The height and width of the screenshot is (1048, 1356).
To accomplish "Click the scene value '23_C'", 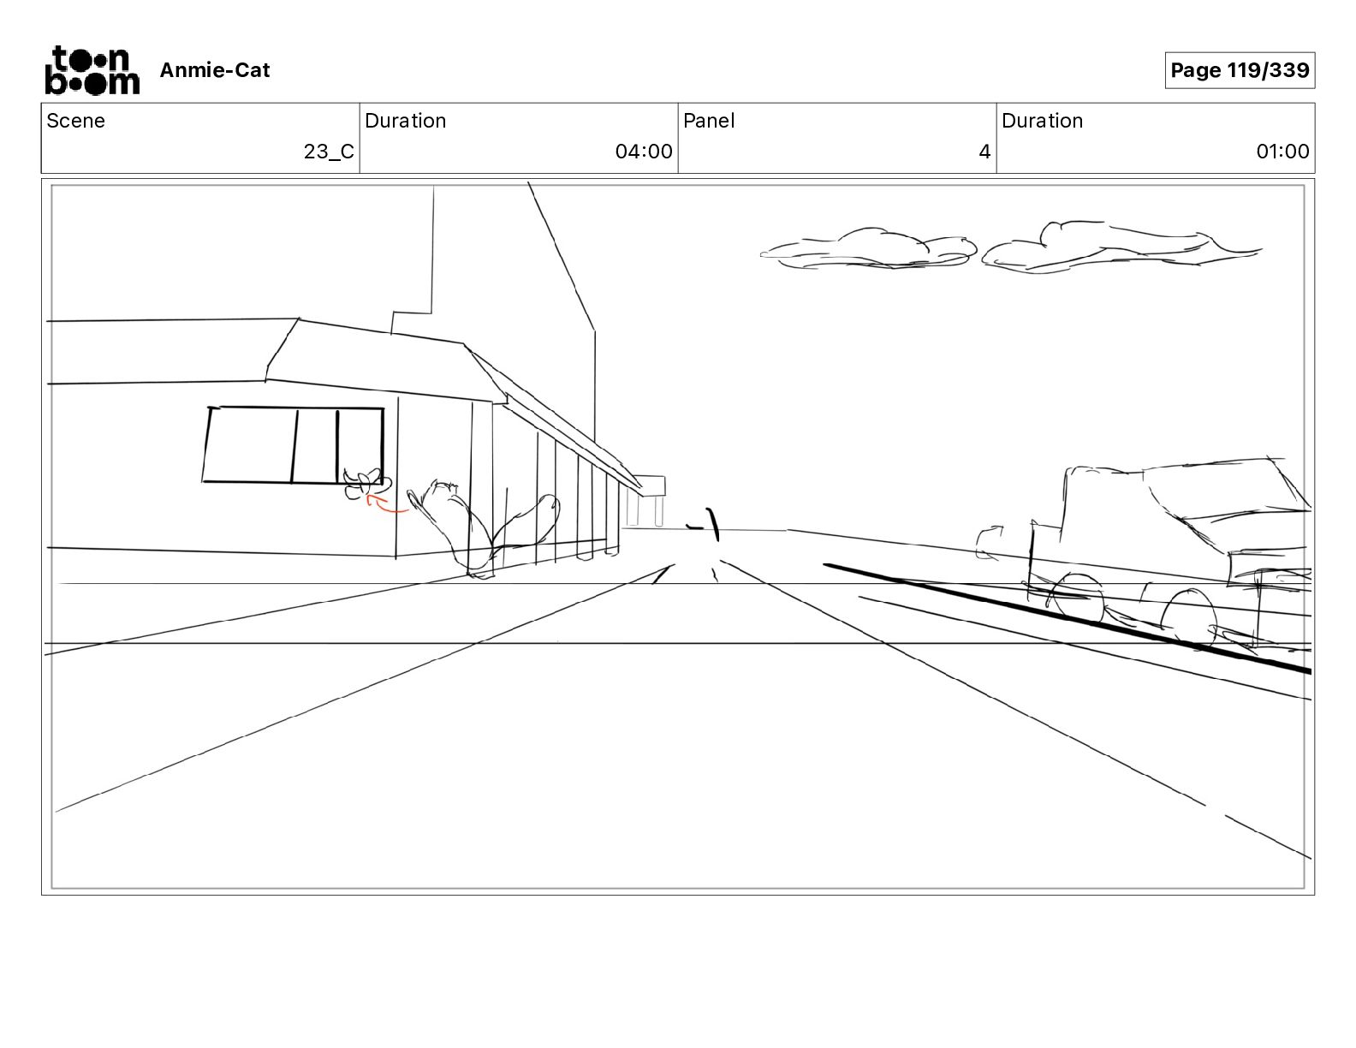I will (x=329, y=152).
